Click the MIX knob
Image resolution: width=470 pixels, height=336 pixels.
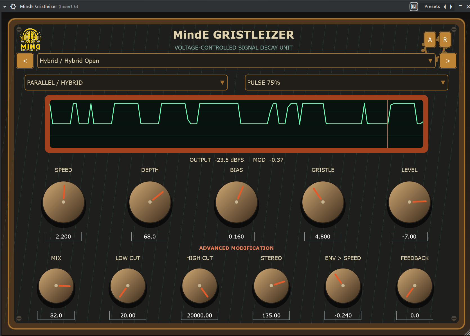pyautogui.click(x=56, y=286)
